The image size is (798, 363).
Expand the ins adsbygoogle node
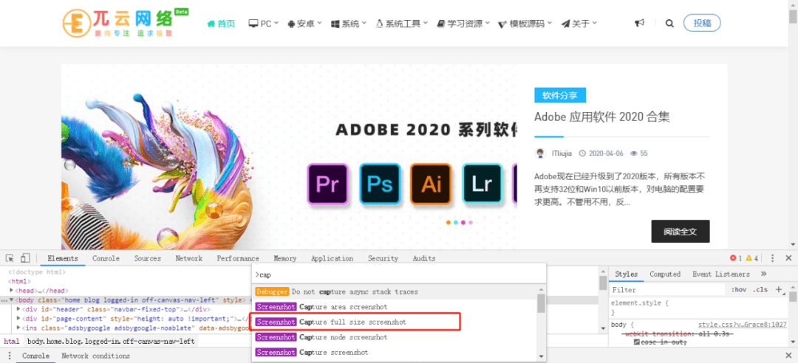point(18,328)
